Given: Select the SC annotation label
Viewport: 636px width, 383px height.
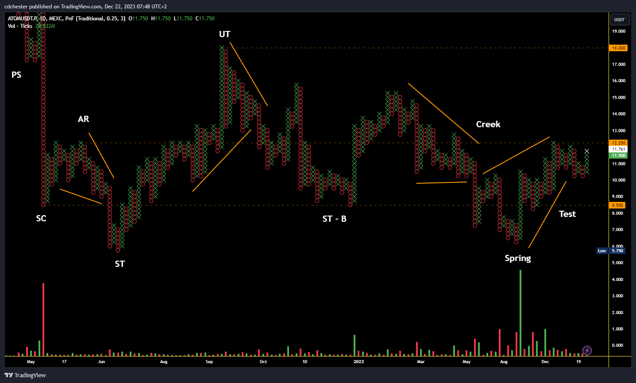Looking at the screenshot, I should click(41, 218).
